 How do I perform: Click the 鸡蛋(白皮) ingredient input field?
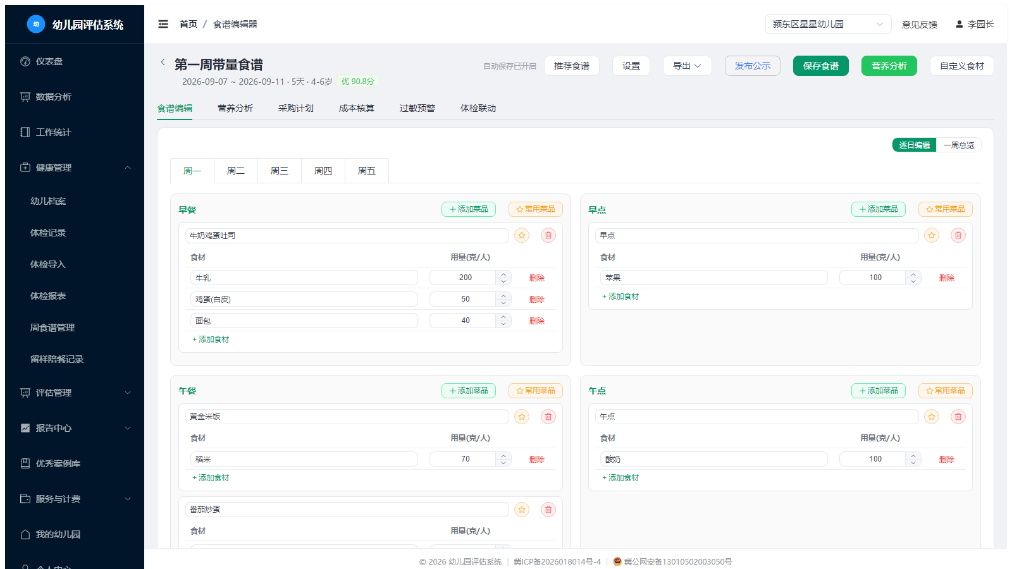click(x=304, y=299)
